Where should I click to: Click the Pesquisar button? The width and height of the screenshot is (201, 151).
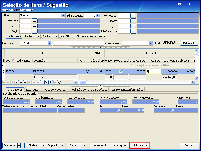[189, 43]
